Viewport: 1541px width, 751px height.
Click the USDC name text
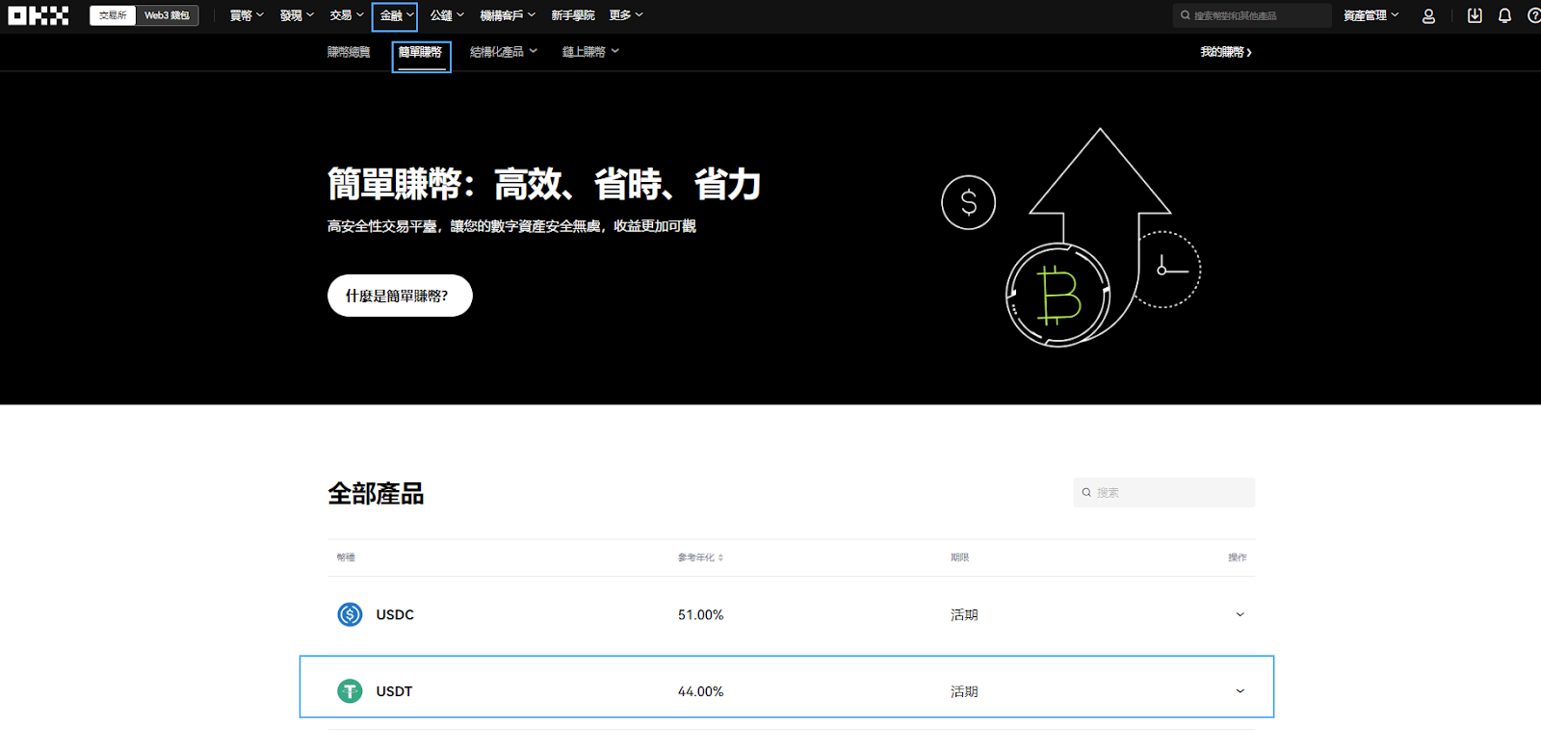pyautogui.click(x=395, y=614)
